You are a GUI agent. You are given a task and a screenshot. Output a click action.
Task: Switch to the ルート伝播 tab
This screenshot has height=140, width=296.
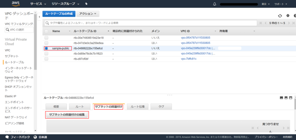click(x=138, y=106)
